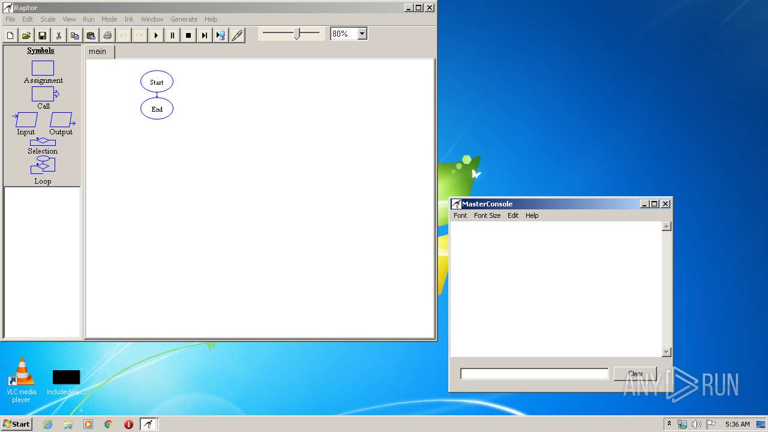
Task: Click the volume speaker tray icon
Action: tap(697, 424)
